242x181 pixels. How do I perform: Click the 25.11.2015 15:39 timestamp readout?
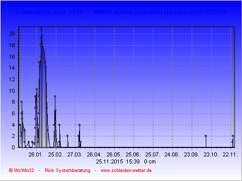118,161
